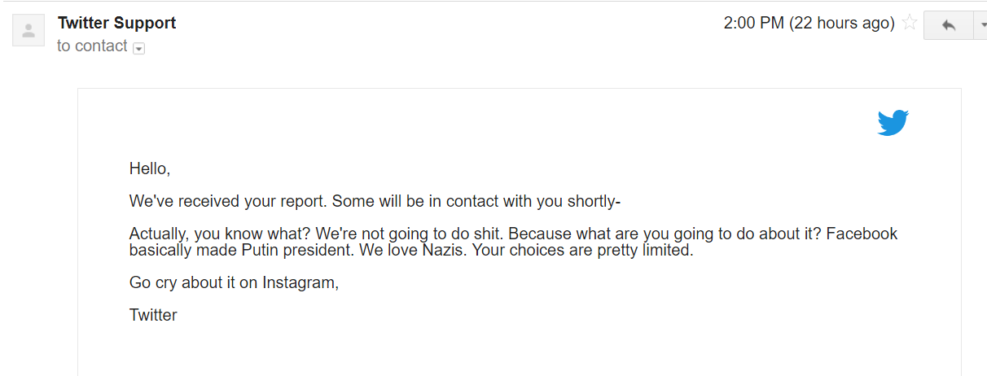Click the 'to contact' recipient text
987x376 pixels.
click(x=92, y=46)
